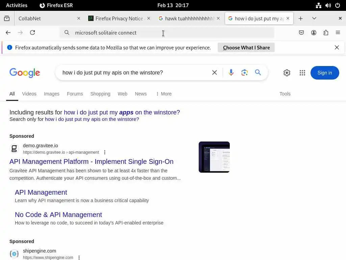The image size is (346, 260).
Task: Open No Code & API Management sitelink
Action: (58, 215)
